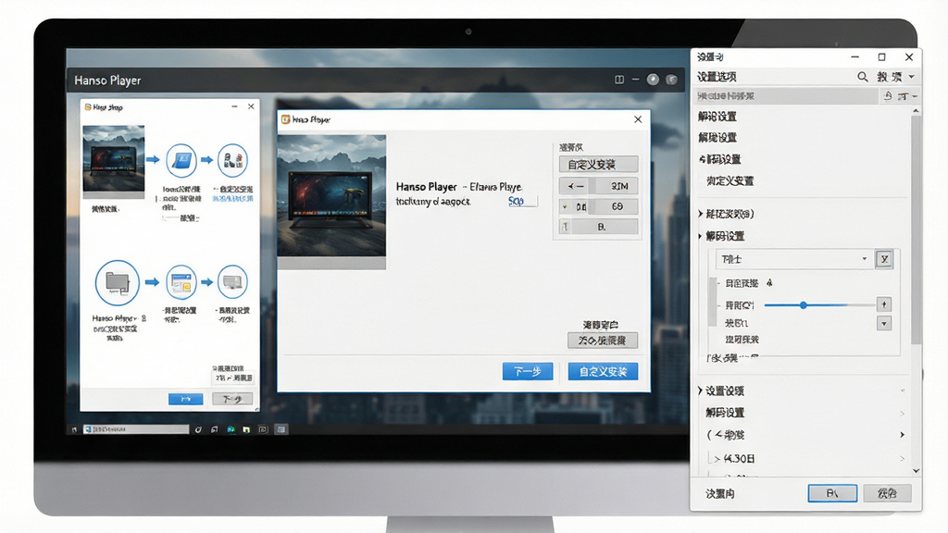Click the plus stepper button beside the slider
This screenshot has width=948, height=533.
pyautogui.click(x=884, y=304)
